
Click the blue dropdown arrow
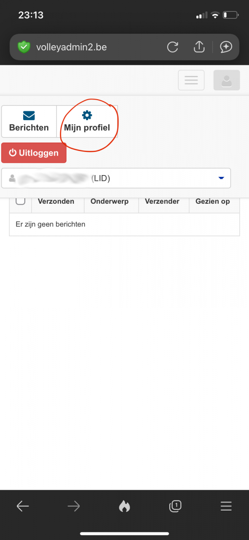coord(221,178)
